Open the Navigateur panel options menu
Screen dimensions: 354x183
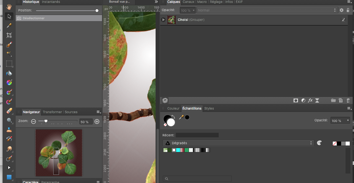pyautogui.click(x=98, y=112)
